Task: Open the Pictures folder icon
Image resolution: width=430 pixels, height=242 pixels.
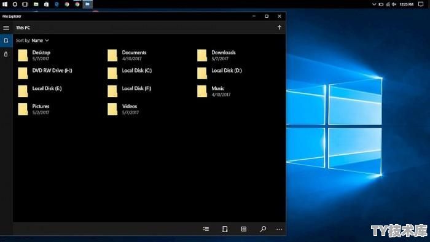Action: coord(23,109)
